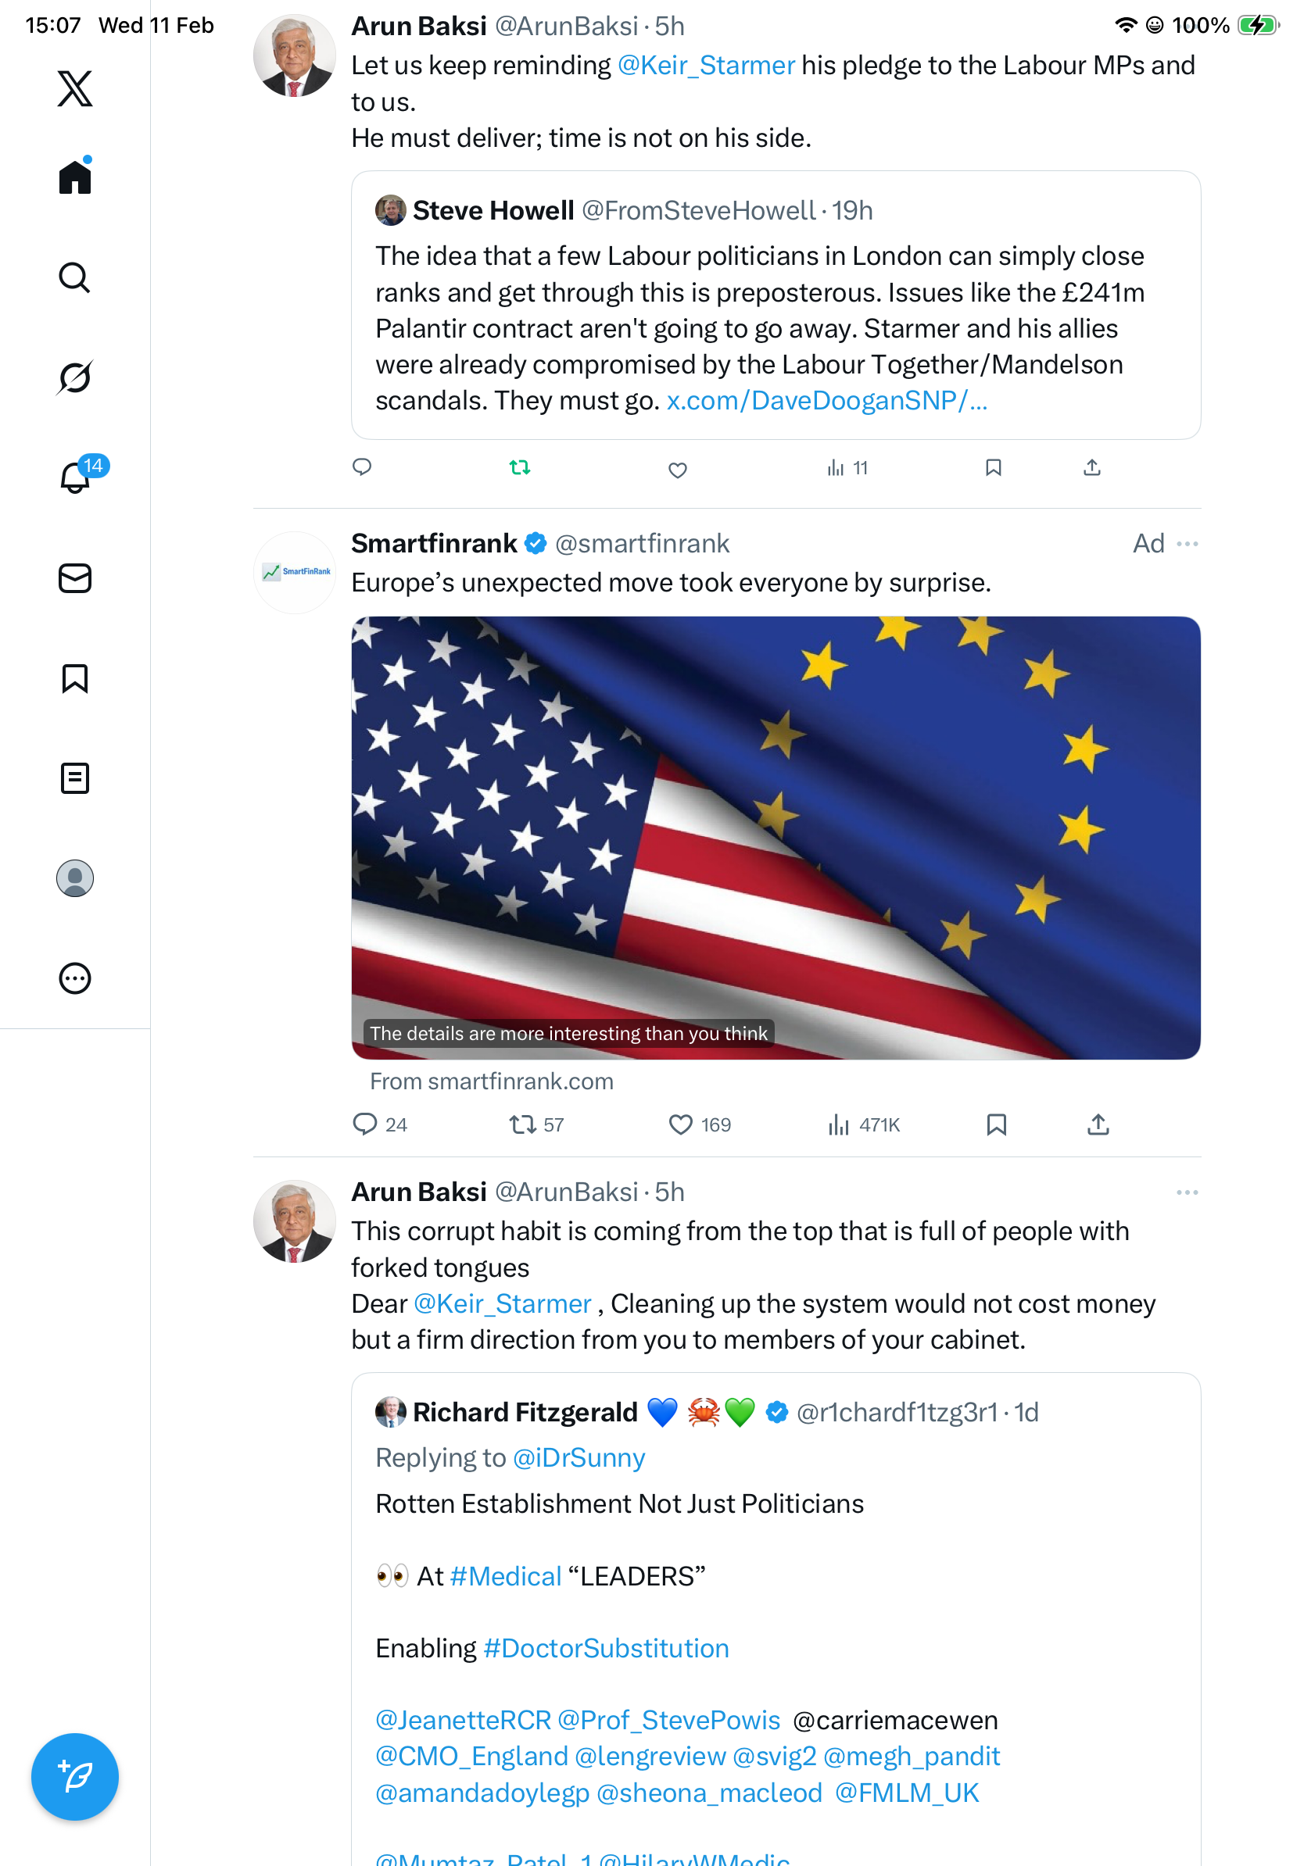Open notifications bell with 14 badge
This screenshot has height=1866, width=1304.
click(x=76, y=477)
